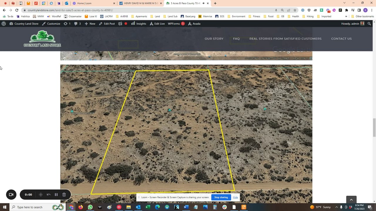Screen dimensions: 376x211
Task: Click the Country Land Store logo
Action: pos(42,39)
